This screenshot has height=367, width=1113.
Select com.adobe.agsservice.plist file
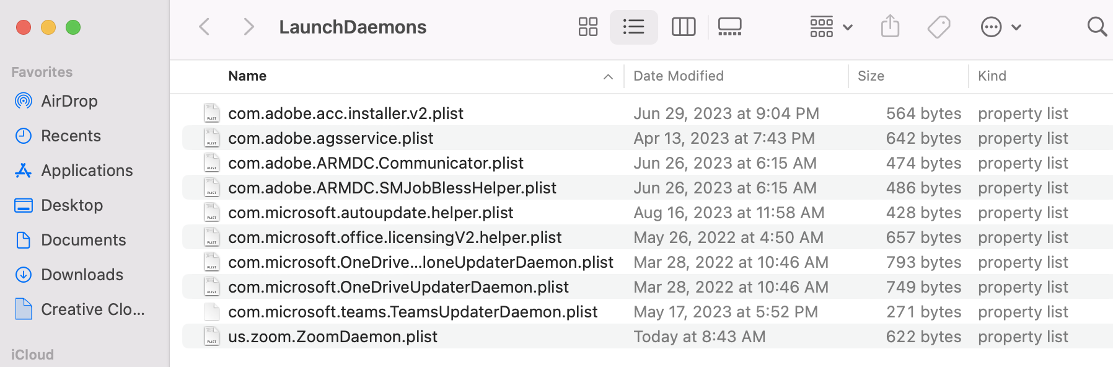pyautogui.click(x=330, y=138)
